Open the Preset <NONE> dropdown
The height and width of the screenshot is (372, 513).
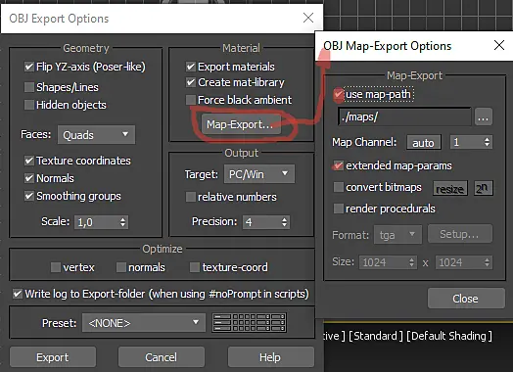[144, 323]
